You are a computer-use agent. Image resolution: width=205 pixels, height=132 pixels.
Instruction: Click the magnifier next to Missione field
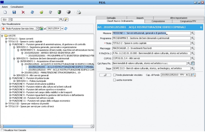tap(193, 33)
